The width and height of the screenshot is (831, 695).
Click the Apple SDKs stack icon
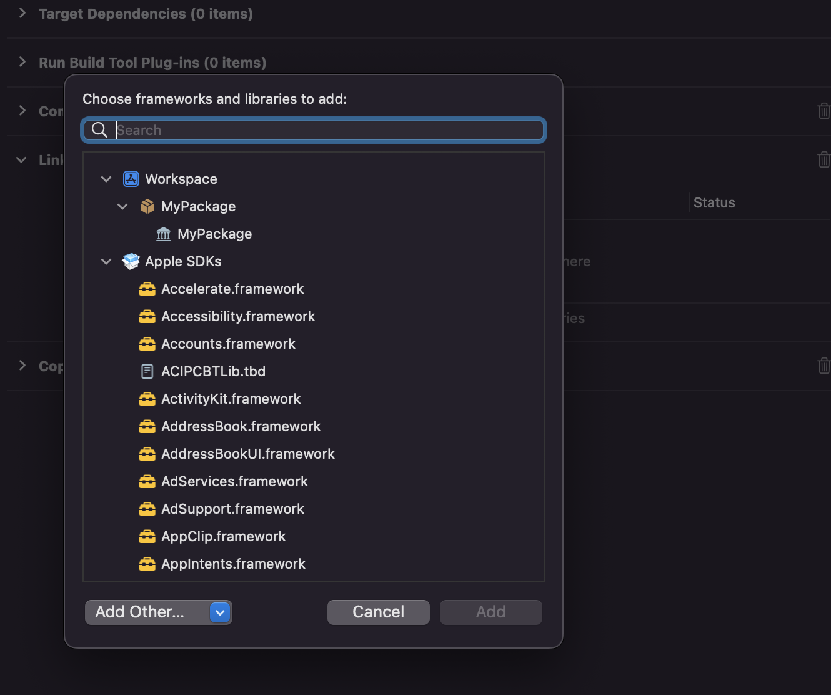(x=131, y=261)
